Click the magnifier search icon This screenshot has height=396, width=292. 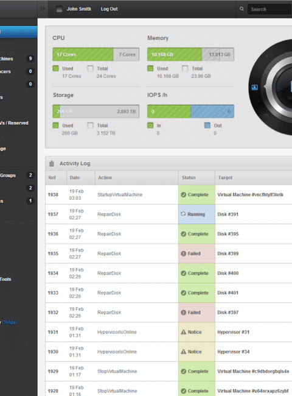(x=242, y=9)
